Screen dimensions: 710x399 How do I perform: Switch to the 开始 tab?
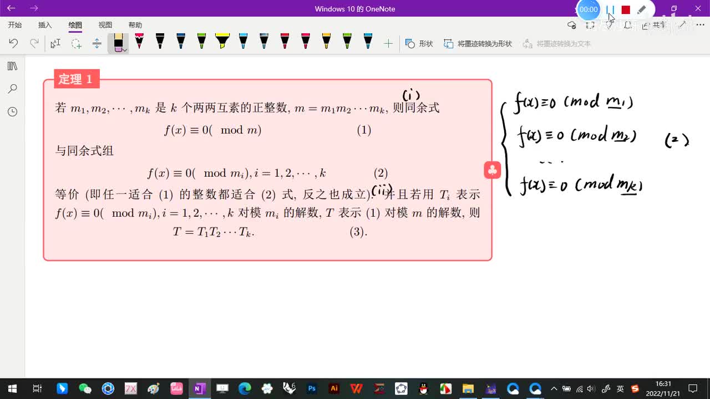(x=15, y=25)
